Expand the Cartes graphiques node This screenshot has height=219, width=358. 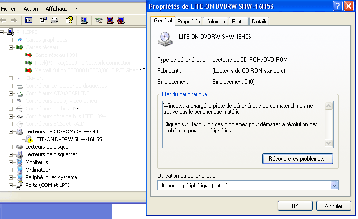click(11, 40)
